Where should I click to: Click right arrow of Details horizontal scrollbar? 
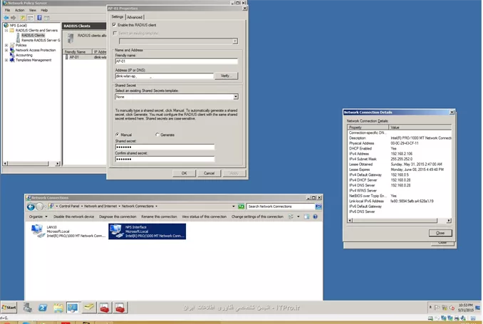tap(449, 221)
